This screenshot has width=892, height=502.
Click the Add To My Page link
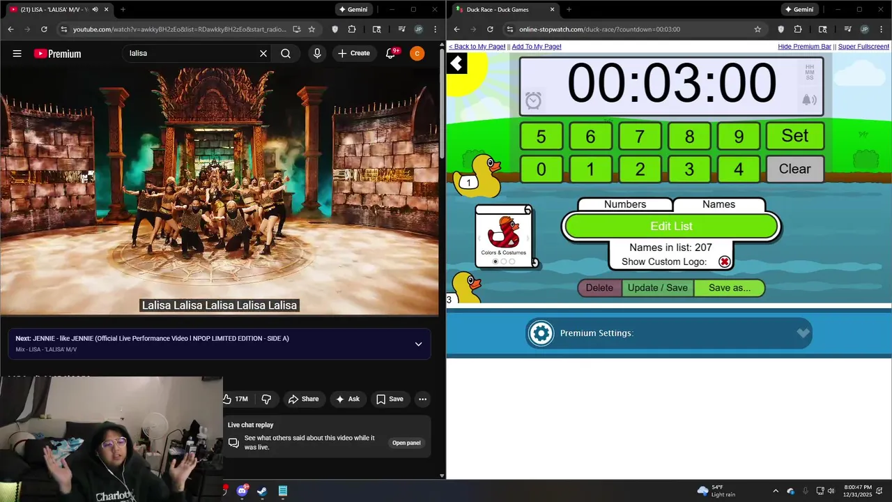(537, 47)
